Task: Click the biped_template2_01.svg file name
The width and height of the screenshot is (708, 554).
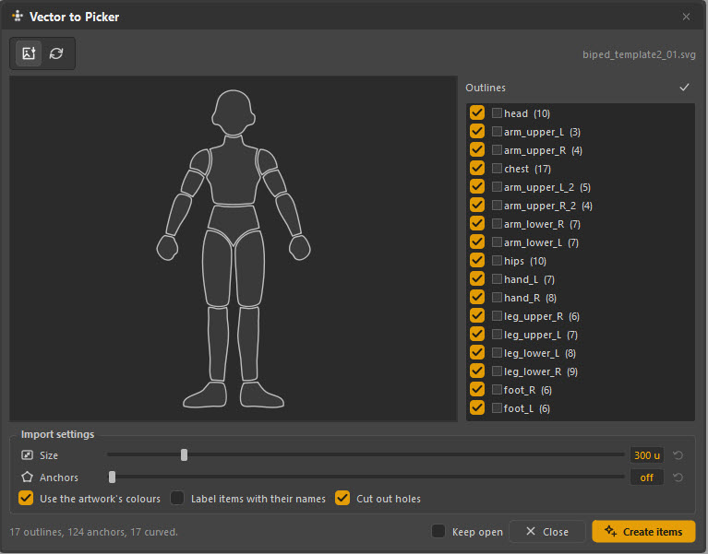Action: [639, 54]
